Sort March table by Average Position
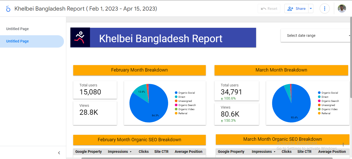352x159 pixels. click(332, 152)
